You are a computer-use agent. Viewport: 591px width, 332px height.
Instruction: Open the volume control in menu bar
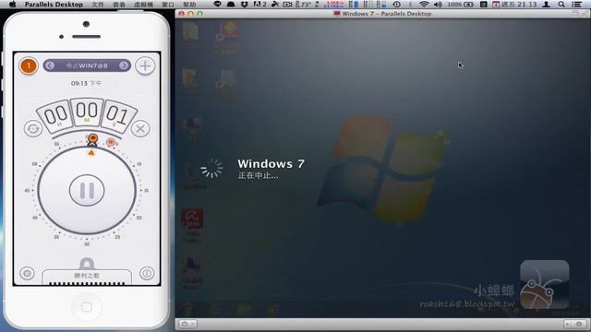point(438,5)
